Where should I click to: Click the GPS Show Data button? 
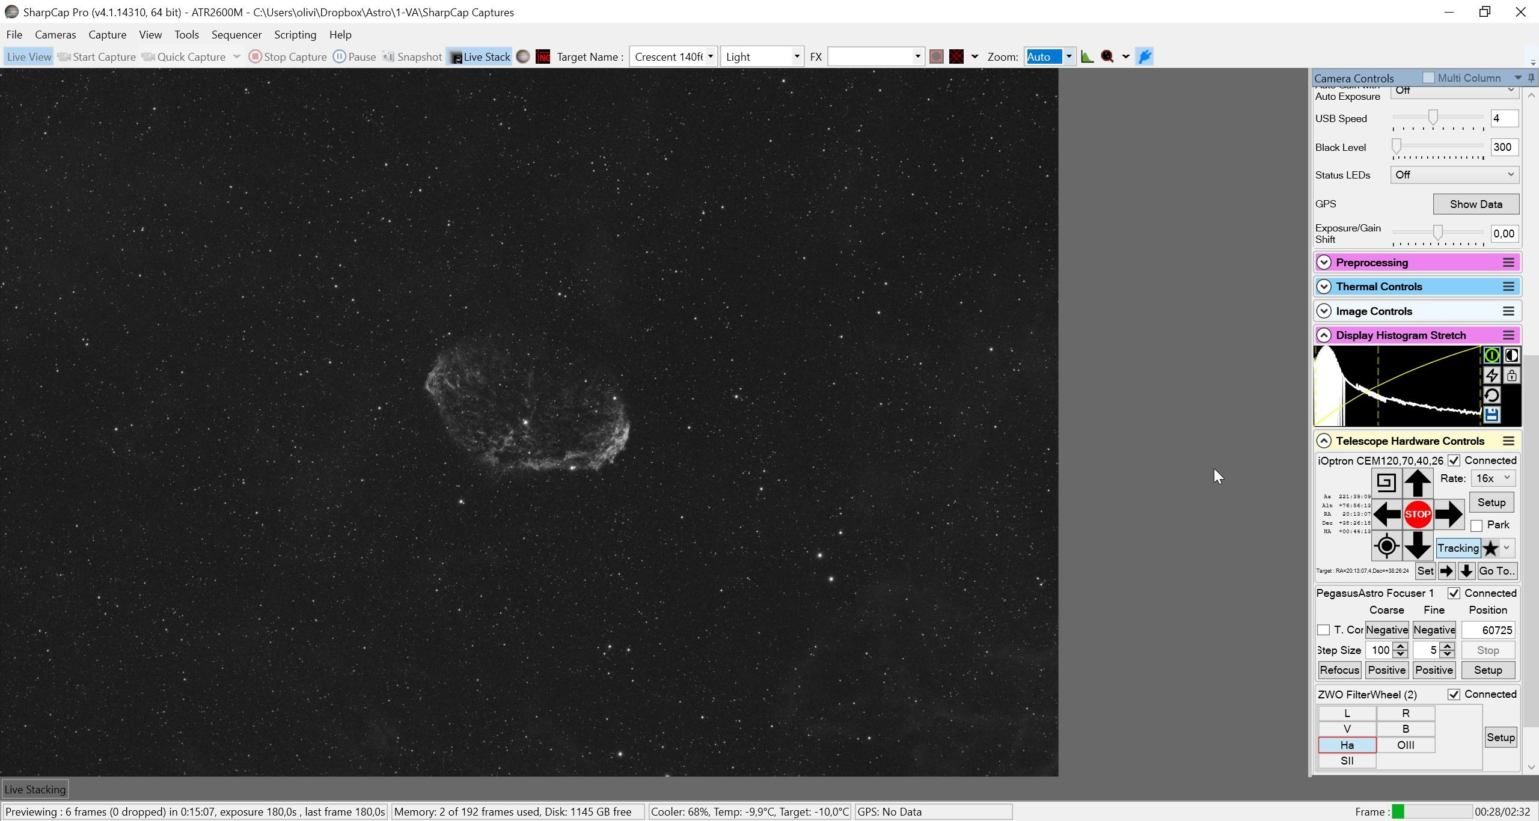point(1476,204)
